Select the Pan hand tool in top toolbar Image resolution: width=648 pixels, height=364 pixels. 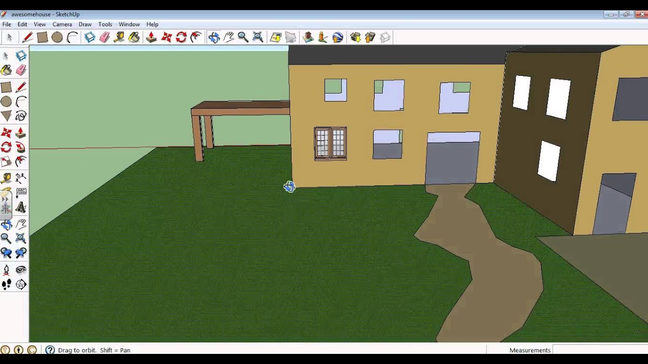pos(228,37)
